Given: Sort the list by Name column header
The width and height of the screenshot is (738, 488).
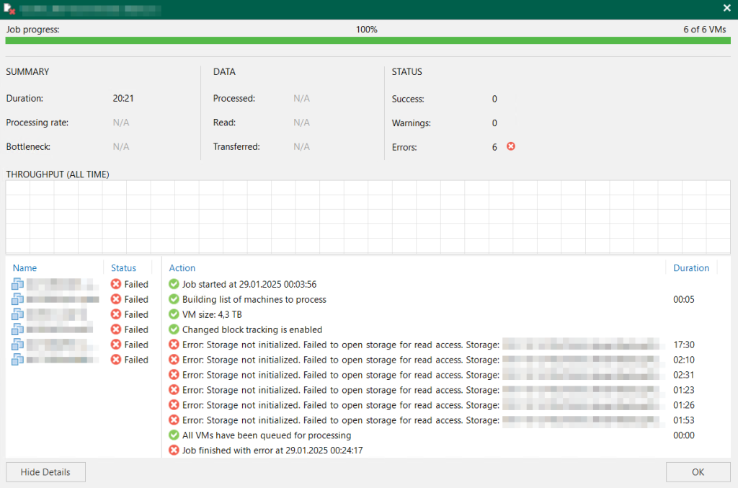Looking at the screenshot, I should coord(25,268).
